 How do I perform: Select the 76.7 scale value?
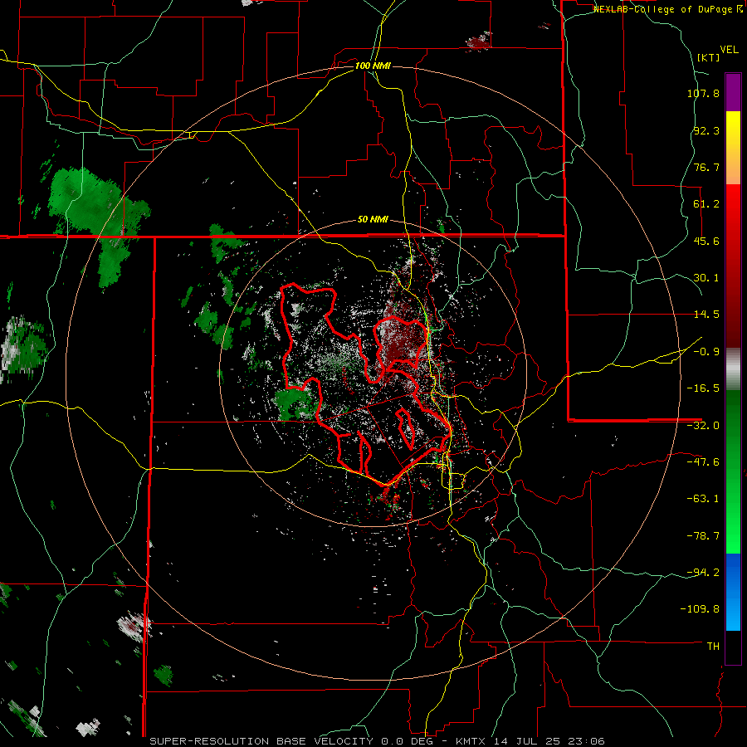[706, 167]
